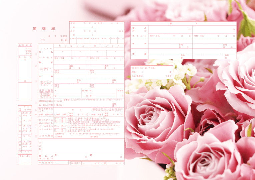Click the 連絡先 contact box
255x180 pixels.
(x=152, y=72)
